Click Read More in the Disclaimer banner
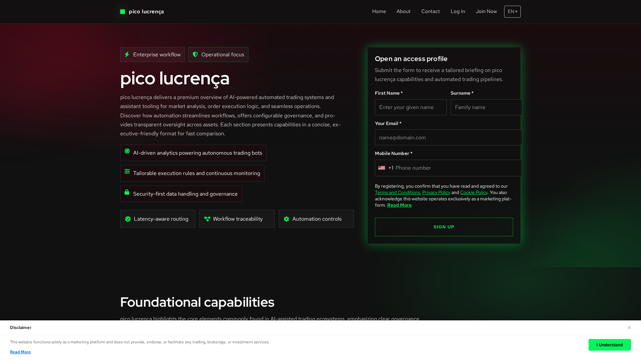 pyautogui.click(x=20, y=352)
